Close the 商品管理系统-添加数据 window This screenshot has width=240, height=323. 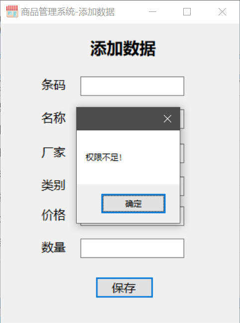[222, 12]
